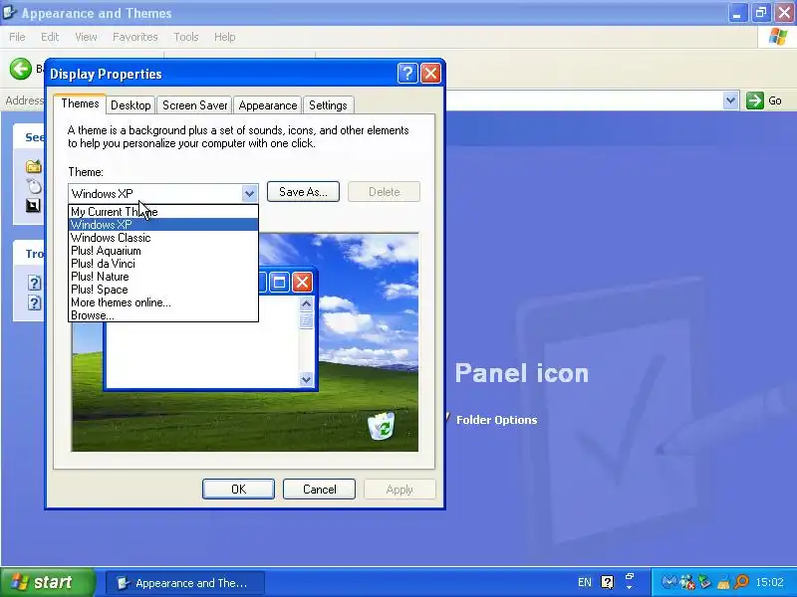Click the Recycle Bin icon in theme preview
The height and width of the screenshot is (597, 797).
coord(382,426)
